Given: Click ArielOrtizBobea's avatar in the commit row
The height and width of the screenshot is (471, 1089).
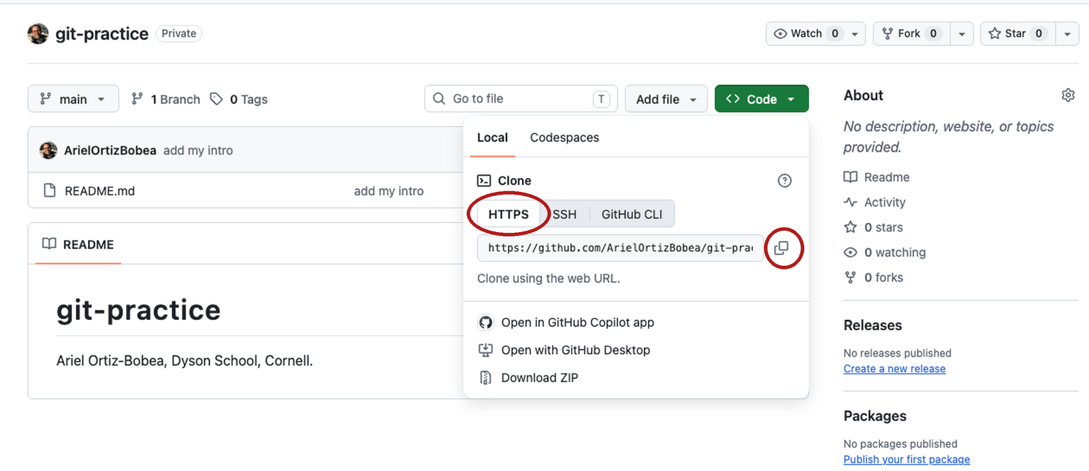Looking at the screenshot, I should point(48,150).
